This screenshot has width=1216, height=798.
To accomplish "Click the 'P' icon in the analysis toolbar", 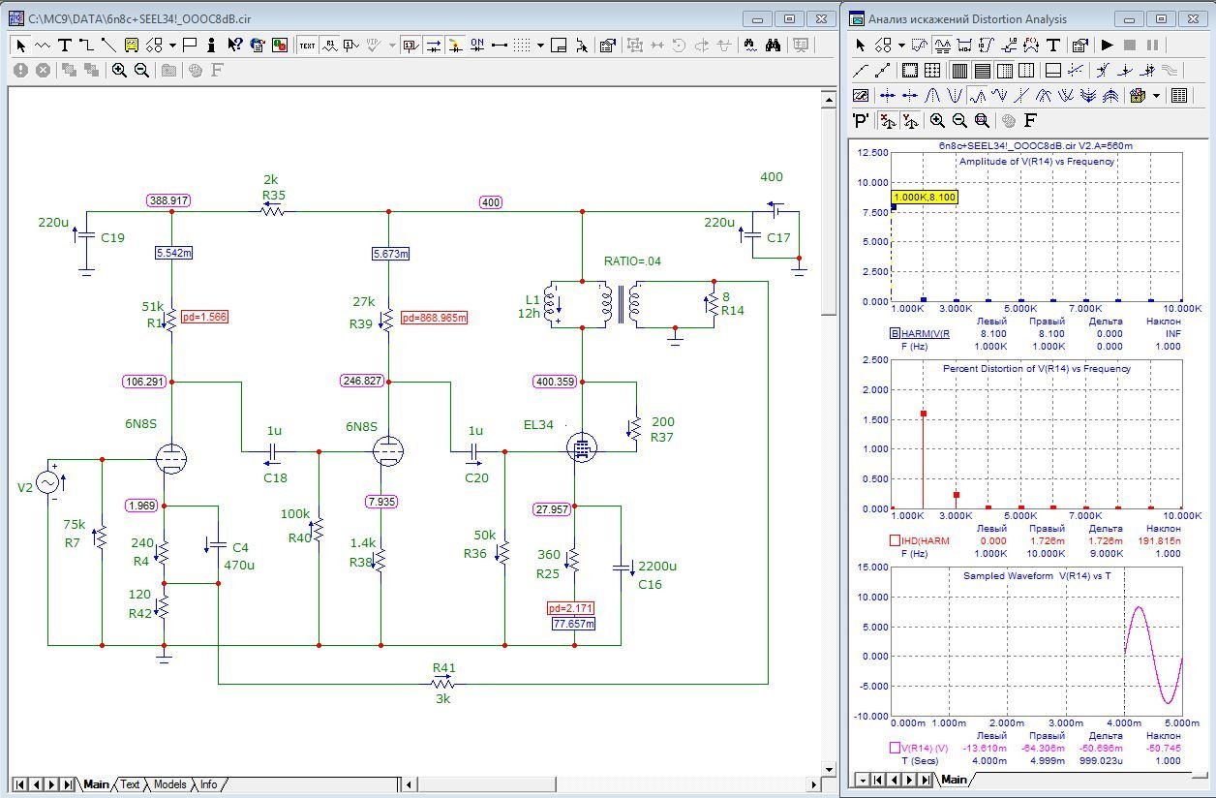I will click(x=861, y=121).
